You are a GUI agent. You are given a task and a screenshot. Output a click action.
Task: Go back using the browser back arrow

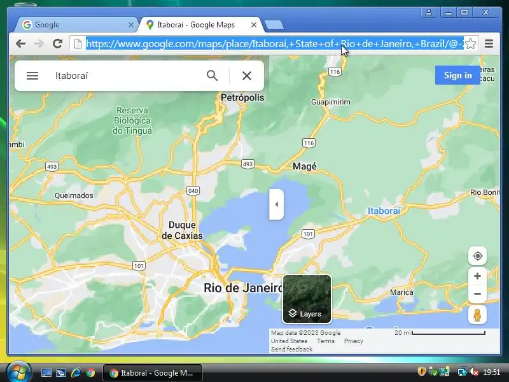tap(20, 43)
